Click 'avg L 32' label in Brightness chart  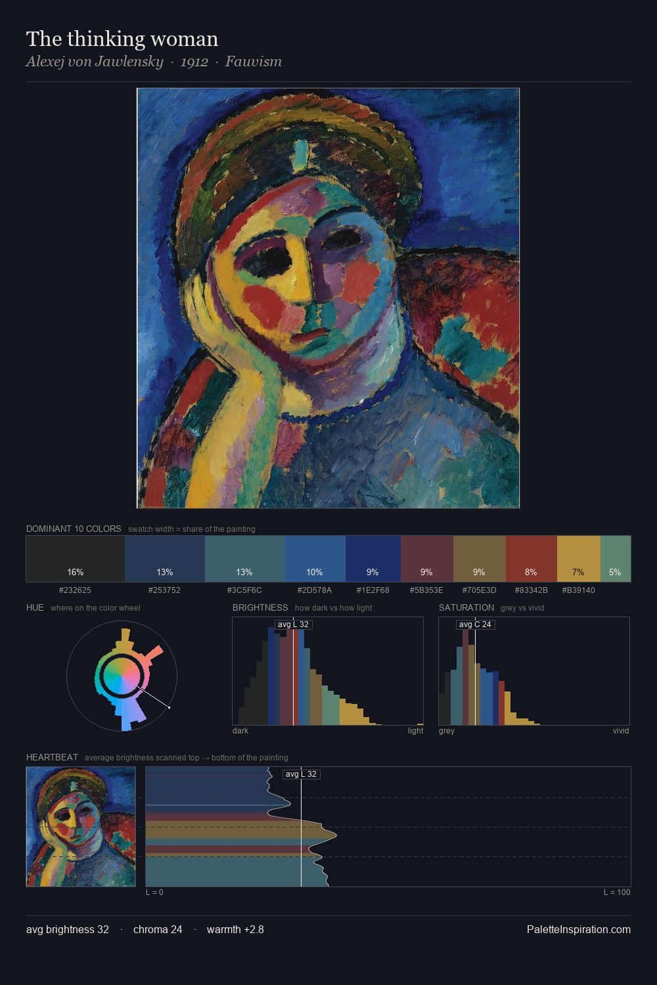[x=293, y=624]
